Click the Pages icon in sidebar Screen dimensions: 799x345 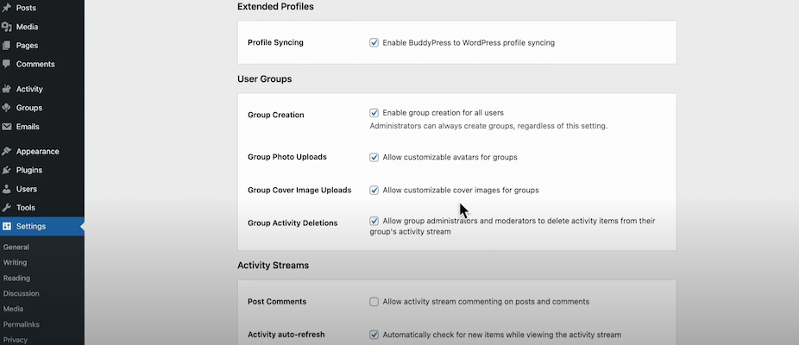pos(7,45)
